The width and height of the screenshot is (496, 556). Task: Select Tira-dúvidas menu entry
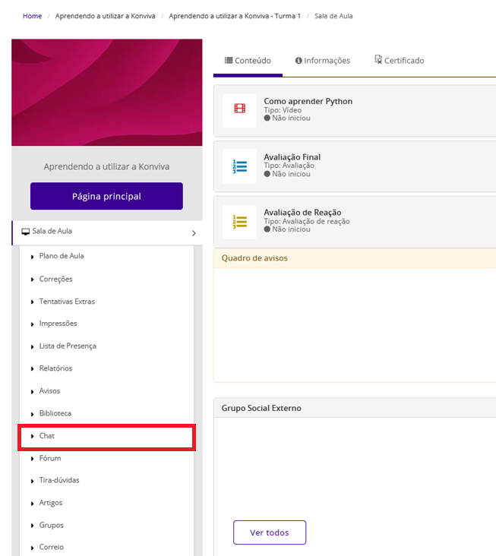click(58, 480)
